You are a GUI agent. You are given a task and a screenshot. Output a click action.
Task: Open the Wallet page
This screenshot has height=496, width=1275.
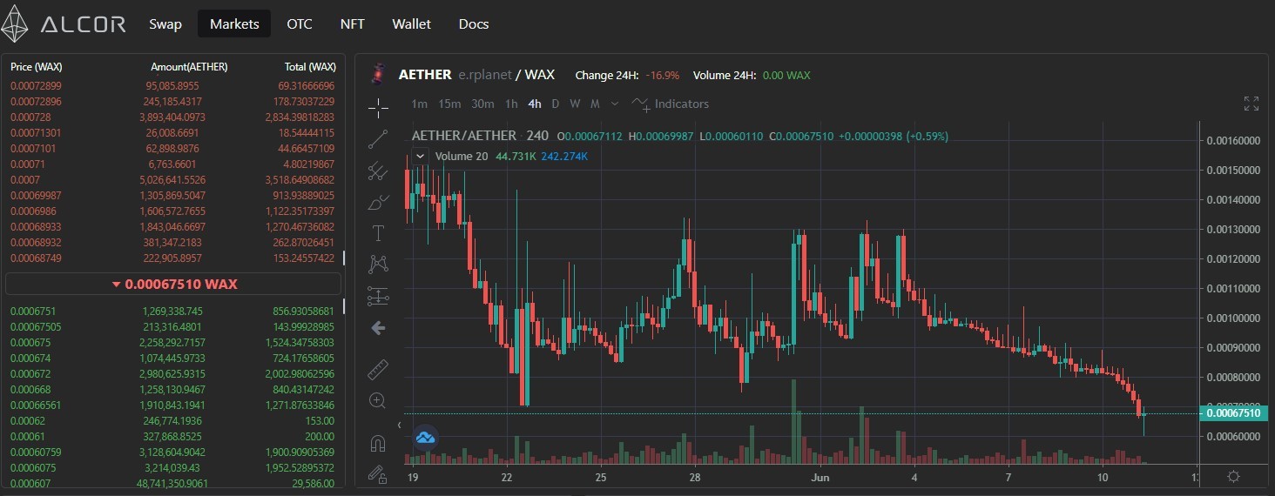pyautogui.click(x=411, y=23)
